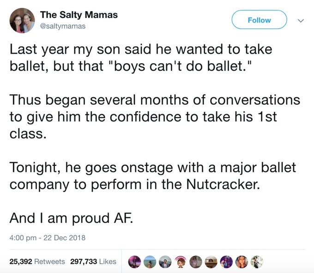The width and height of the screenshot is (314, 273).
Task: Open liker avatar with pink-purple concert photo
Action: point(134,262)
